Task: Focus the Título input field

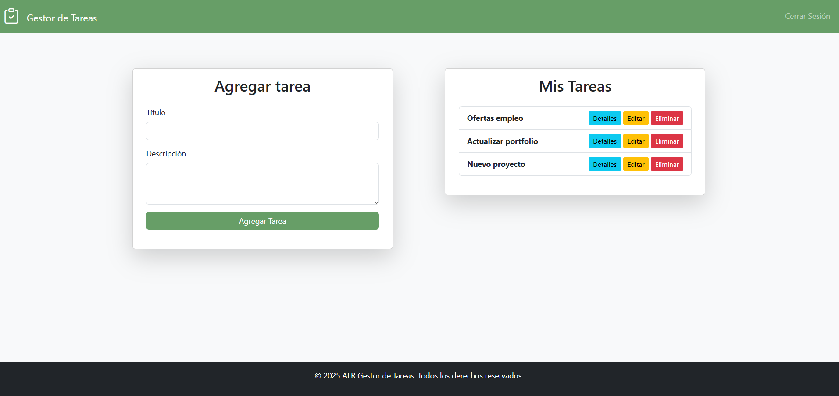Action: pos(262,131)
